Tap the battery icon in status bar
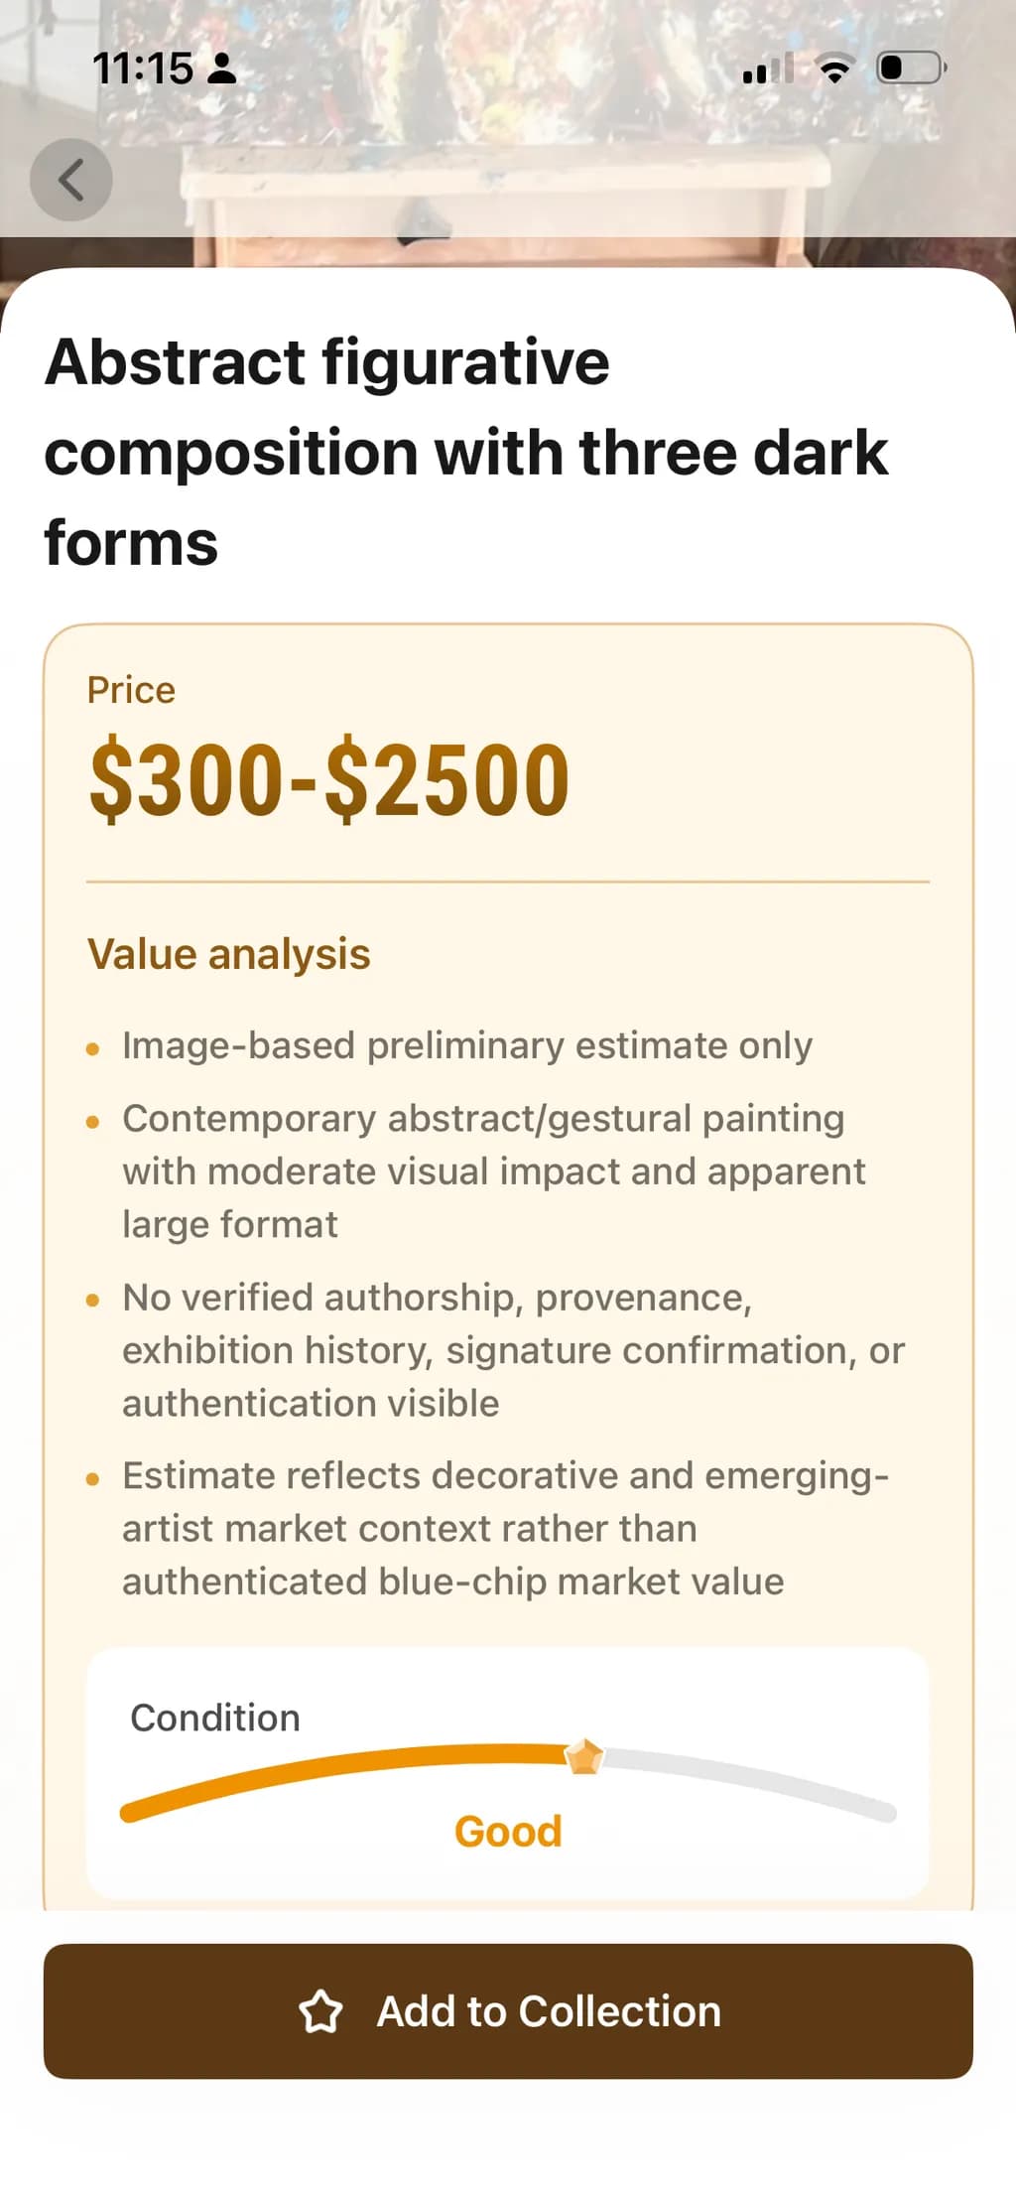 (911, 69)
